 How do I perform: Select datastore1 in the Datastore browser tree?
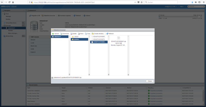(60, 37)
